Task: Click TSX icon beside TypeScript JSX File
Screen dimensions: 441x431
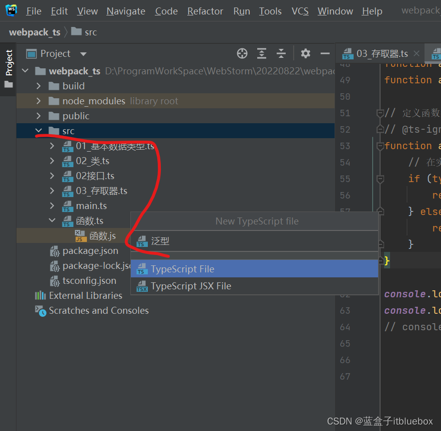Action: point(142,286)
